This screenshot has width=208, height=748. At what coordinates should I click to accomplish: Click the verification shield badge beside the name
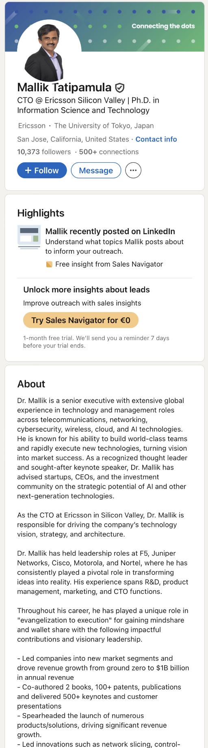pyautogui.click(x=120, y=88)
